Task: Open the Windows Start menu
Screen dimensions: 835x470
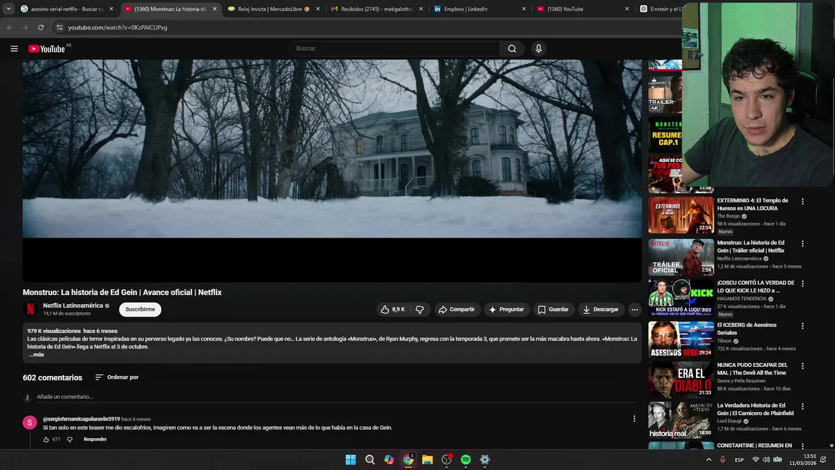Action: point(350,460)
